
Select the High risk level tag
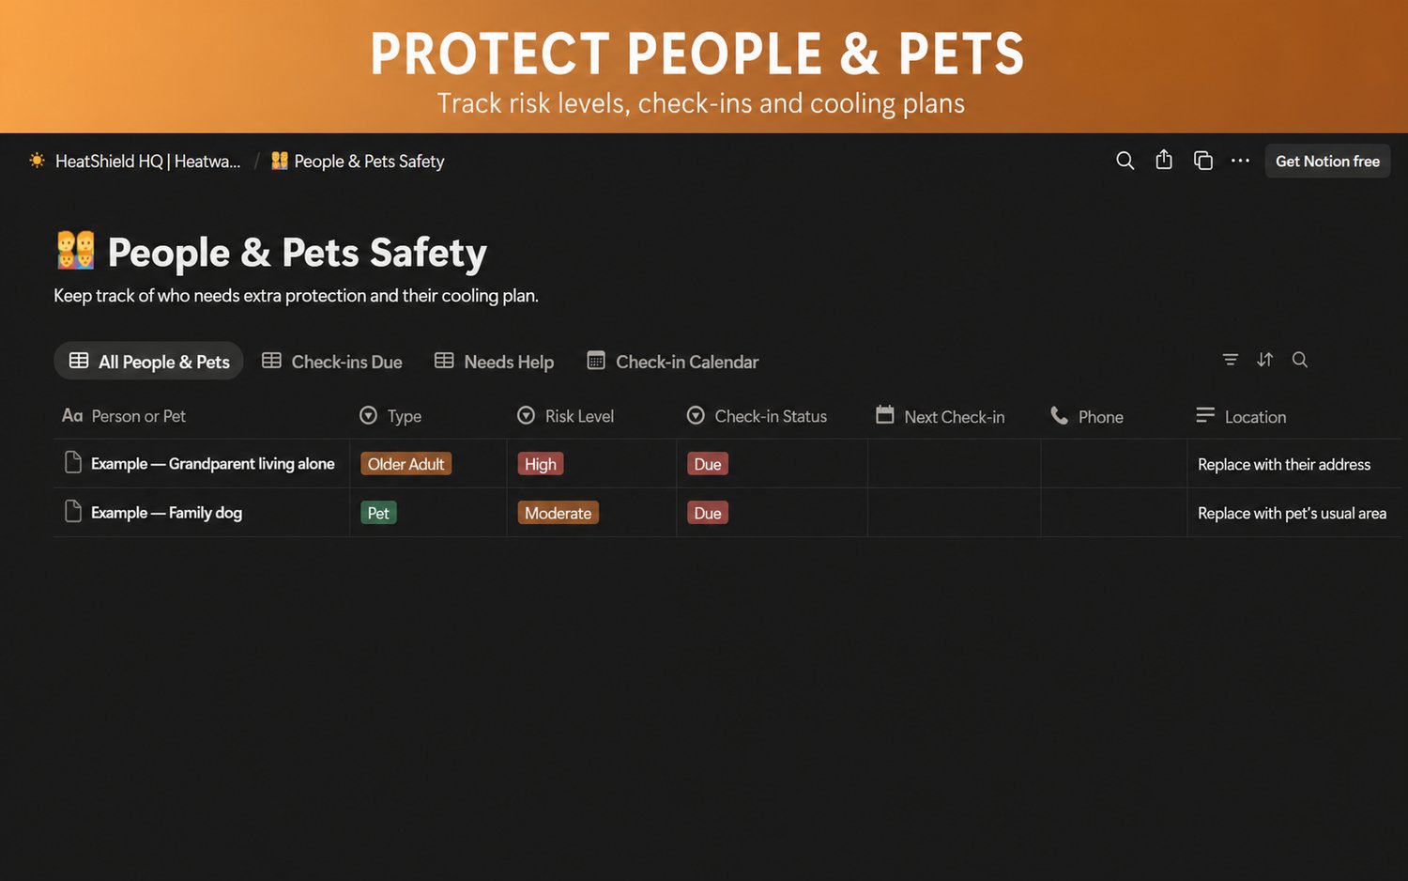pos(541,464)
